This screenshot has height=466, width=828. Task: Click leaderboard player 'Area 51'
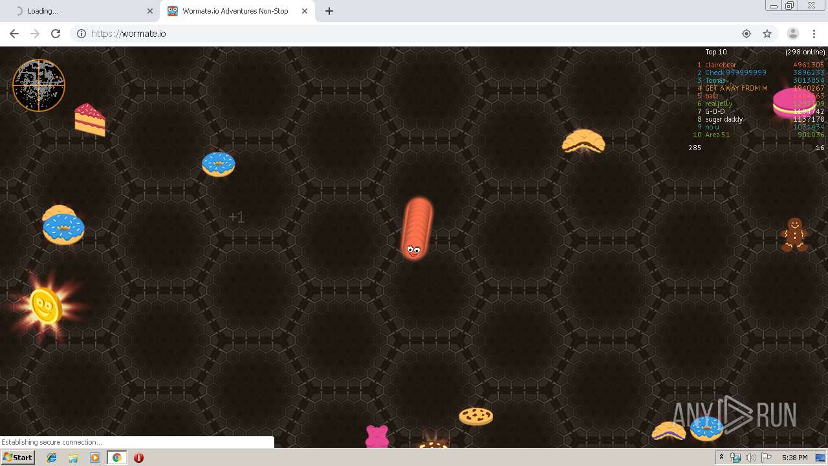717,135
